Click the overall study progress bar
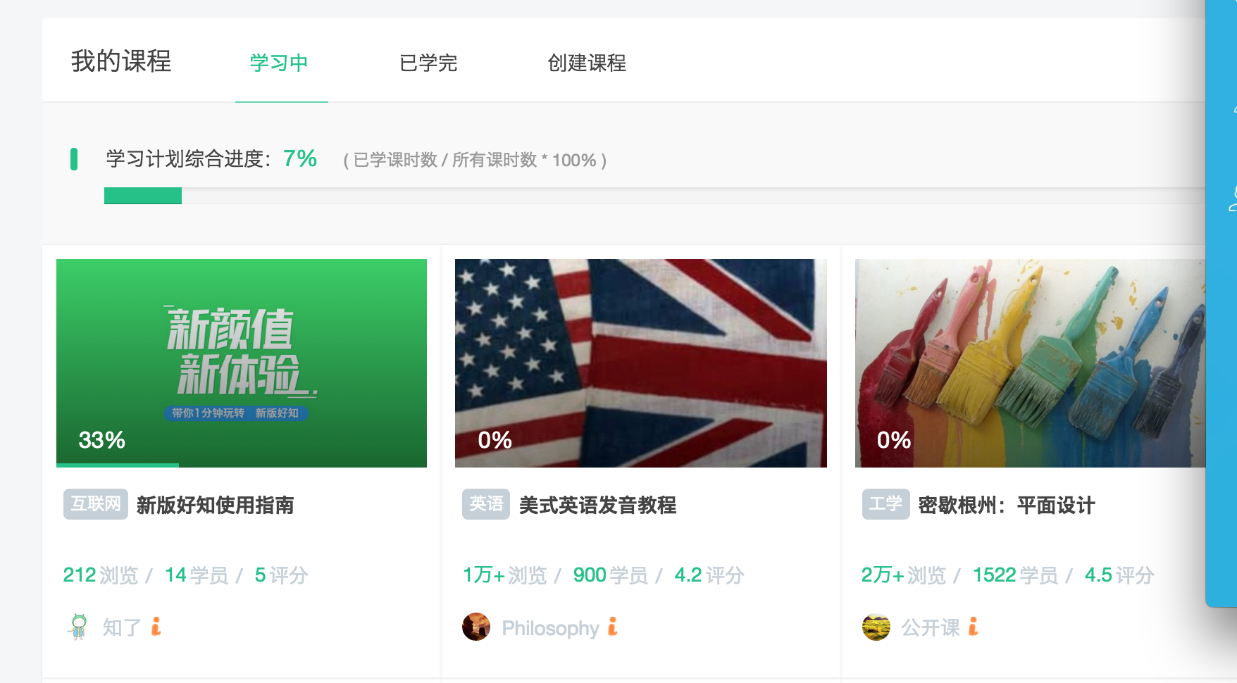The width and height of the screenshot is (1237, 683). [655, 196]
